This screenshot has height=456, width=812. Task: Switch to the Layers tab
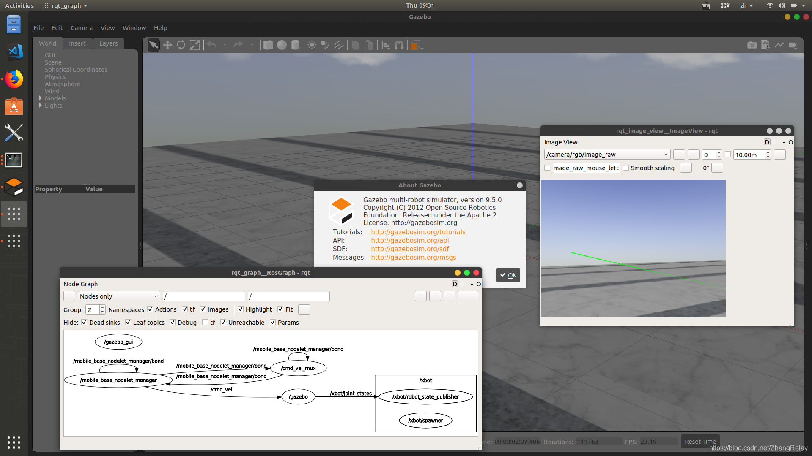pos(109,43)
